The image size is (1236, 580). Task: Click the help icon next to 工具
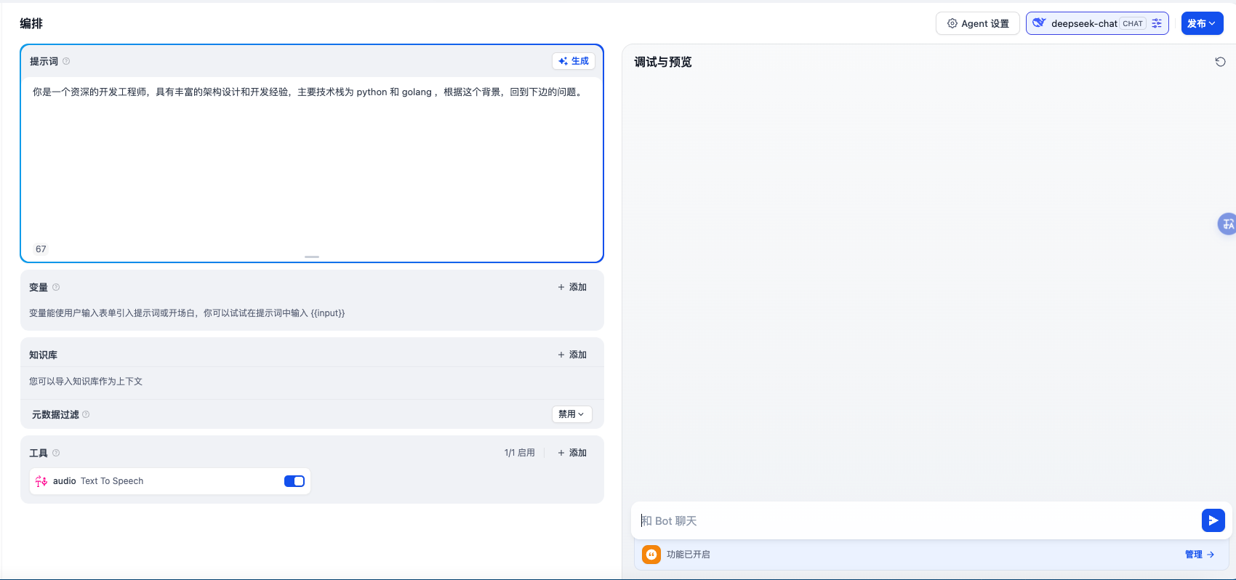pos(56,453)
